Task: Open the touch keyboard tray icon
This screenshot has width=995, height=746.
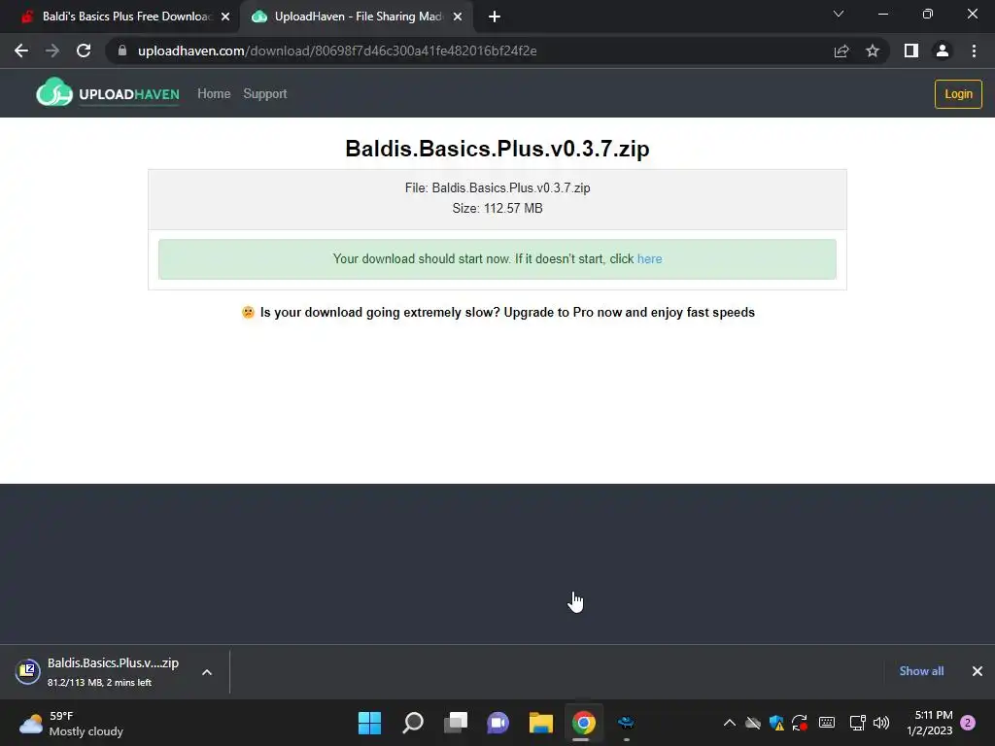Action: pos(827,723)
